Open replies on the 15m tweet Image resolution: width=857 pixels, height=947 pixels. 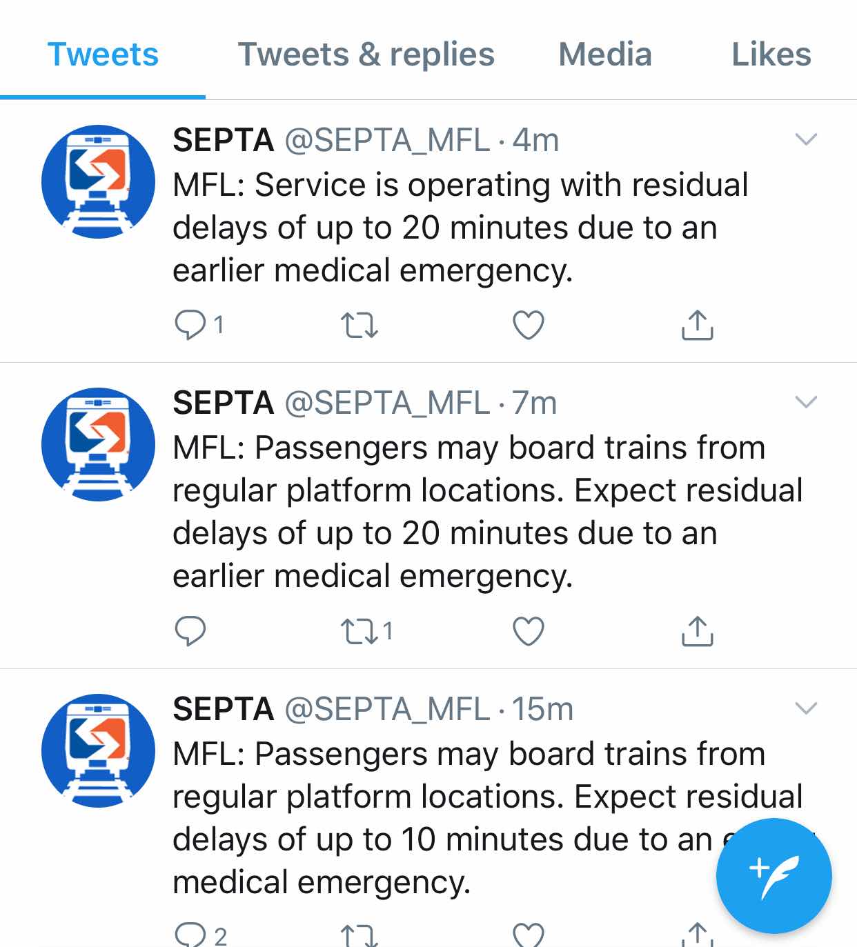[201, 935]
